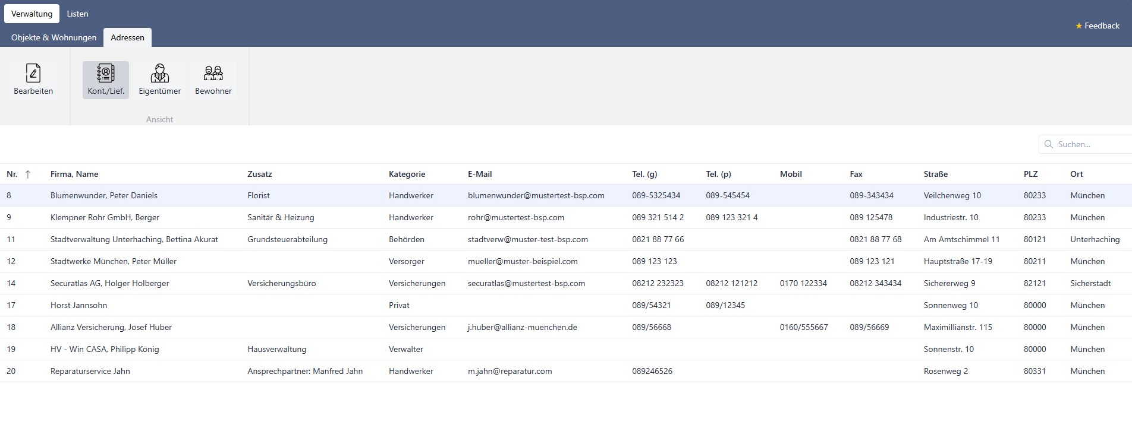
Task: Sort by the PLZ column header
Action: click(x=1030, y=174)
